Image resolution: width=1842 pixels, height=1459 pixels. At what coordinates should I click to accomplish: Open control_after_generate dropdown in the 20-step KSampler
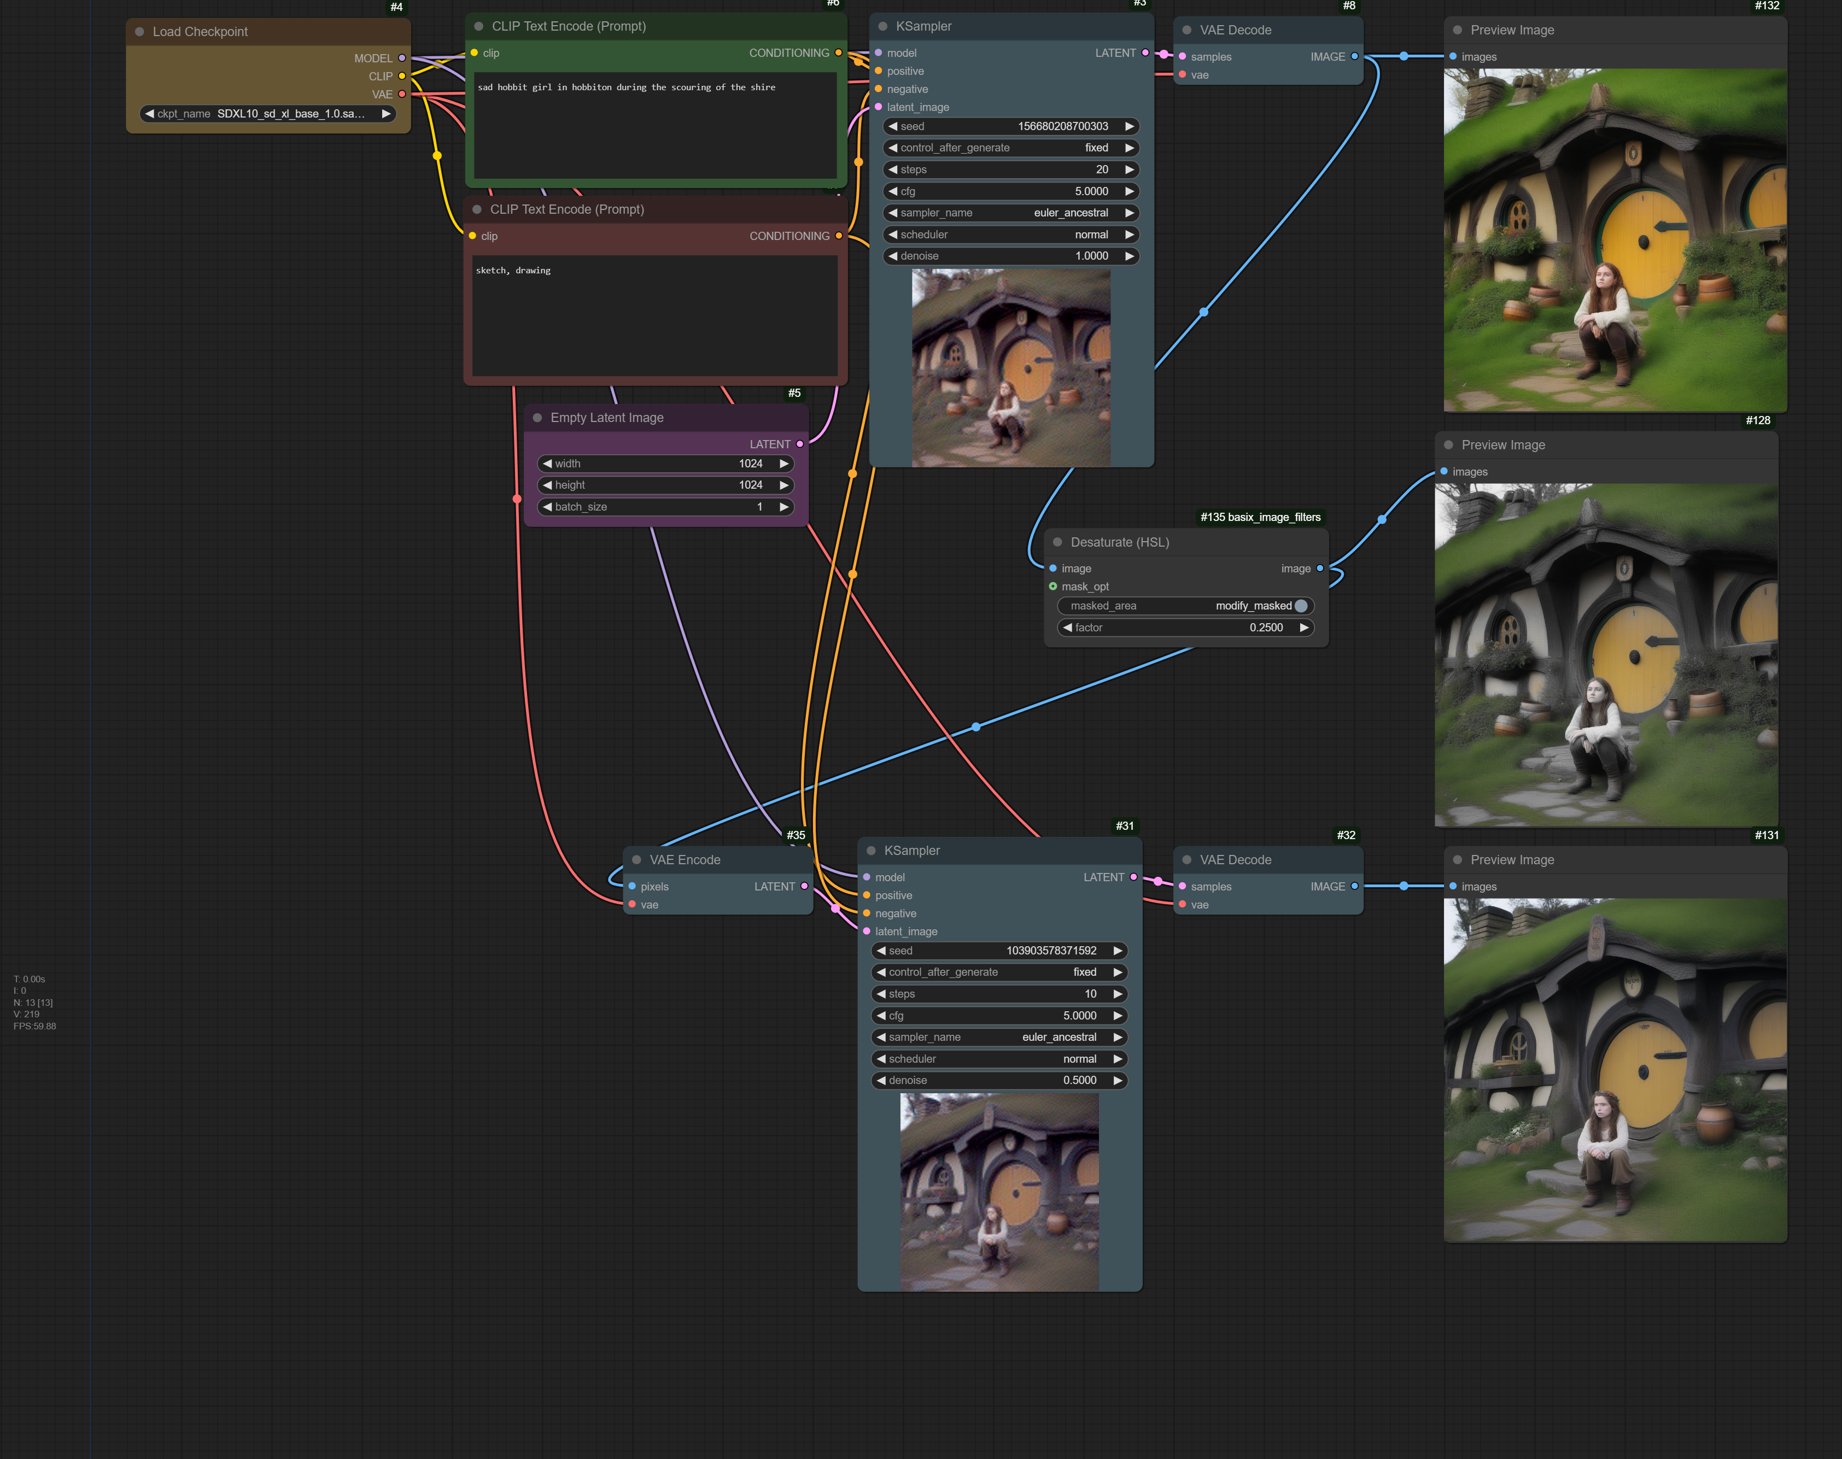(x=1011, y=148)
